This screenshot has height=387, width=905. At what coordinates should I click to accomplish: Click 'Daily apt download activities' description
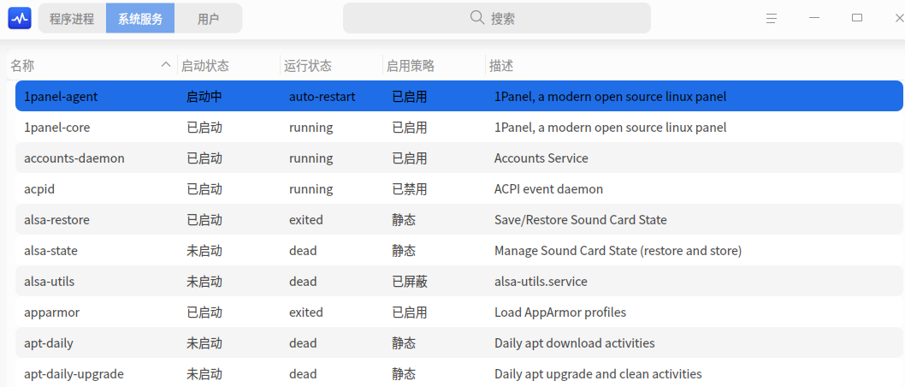pyautogui.click(x=574, y=343)
